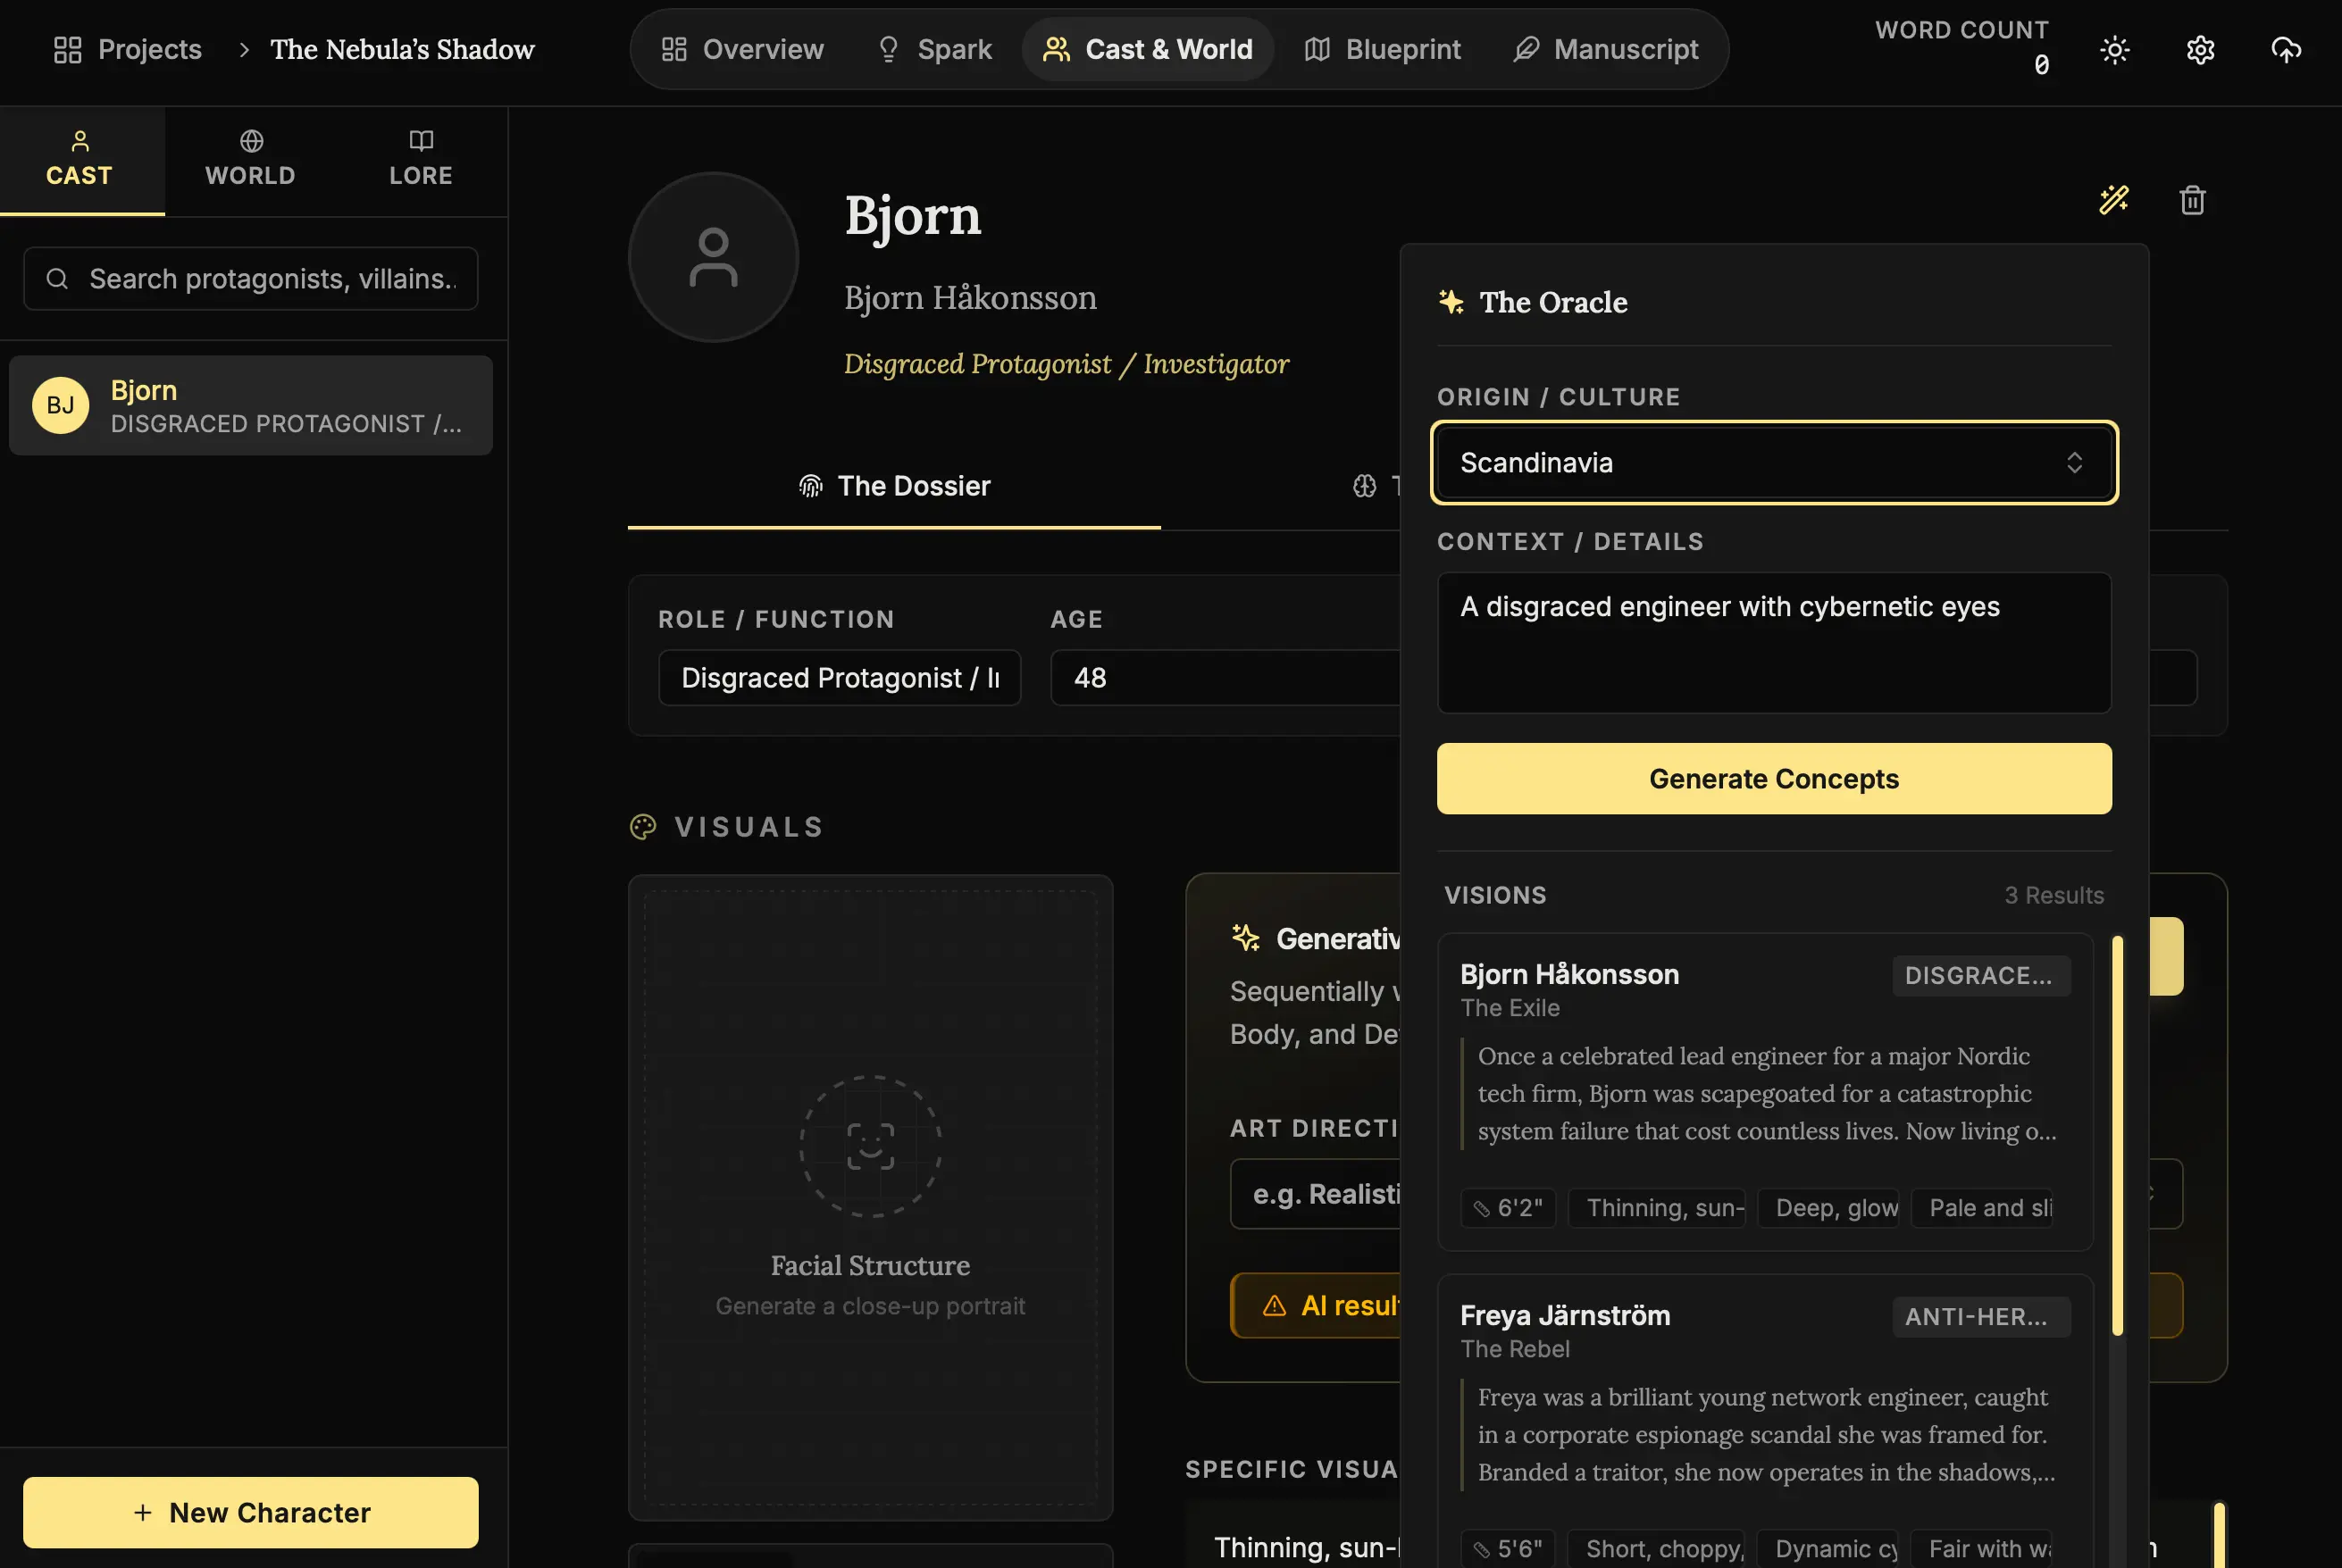Click the cloud upload icon

pyautogui.click(x=2286, y=50)
